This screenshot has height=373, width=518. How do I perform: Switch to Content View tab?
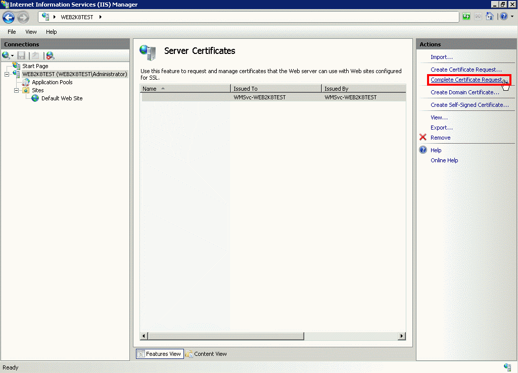[x=206, y=354]
